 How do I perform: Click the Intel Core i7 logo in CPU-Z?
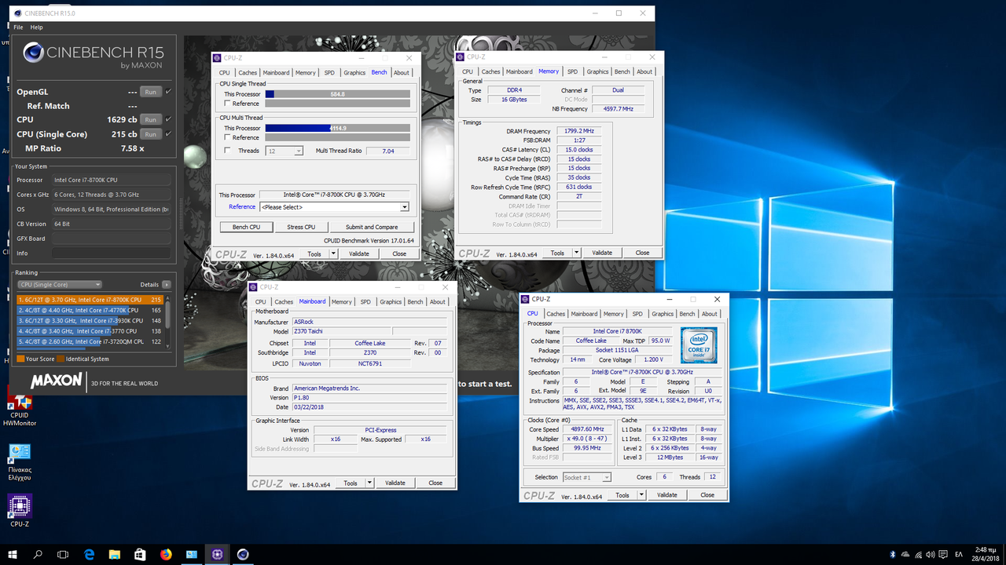[699, 345]
